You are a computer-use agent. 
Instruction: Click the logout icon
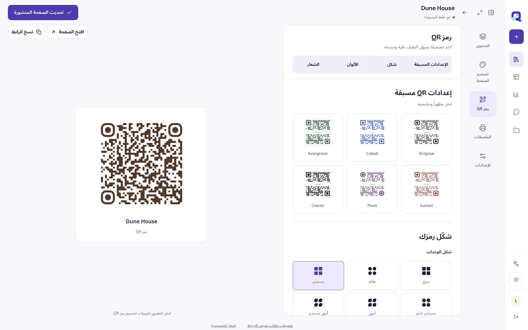click(x=516, y=317)
